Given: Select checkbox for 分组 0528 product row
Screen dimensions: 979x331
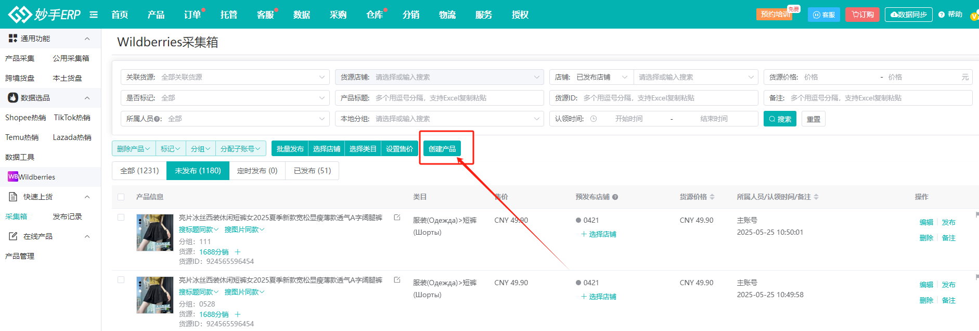Looking at the screenshot, I should [x=121, y=280].
